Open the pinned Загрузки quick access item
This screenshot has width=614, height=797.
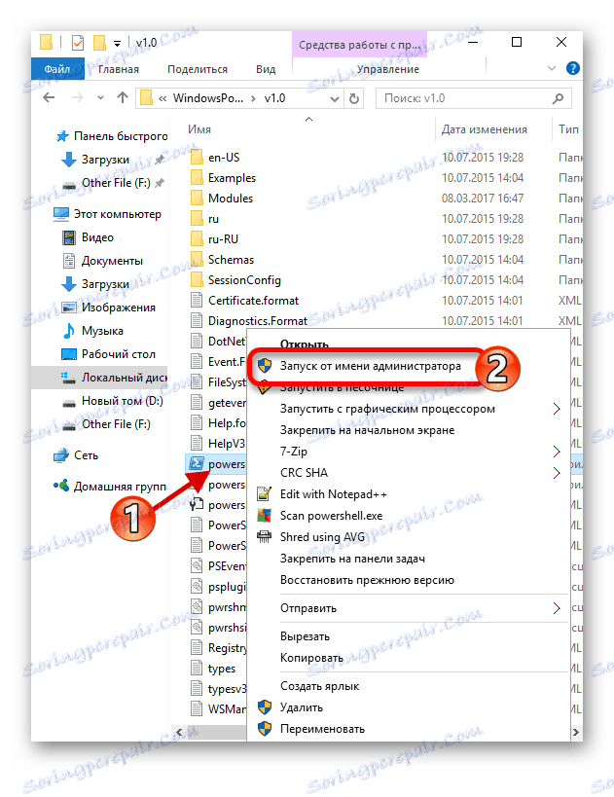[x=104, y=160]
